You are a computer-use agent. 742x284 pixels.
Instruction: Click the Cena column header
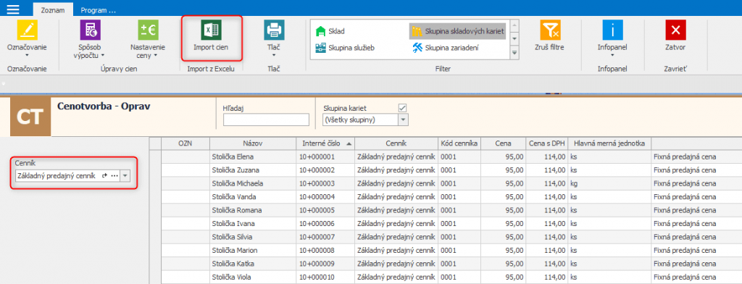click(x=503, y=143)
